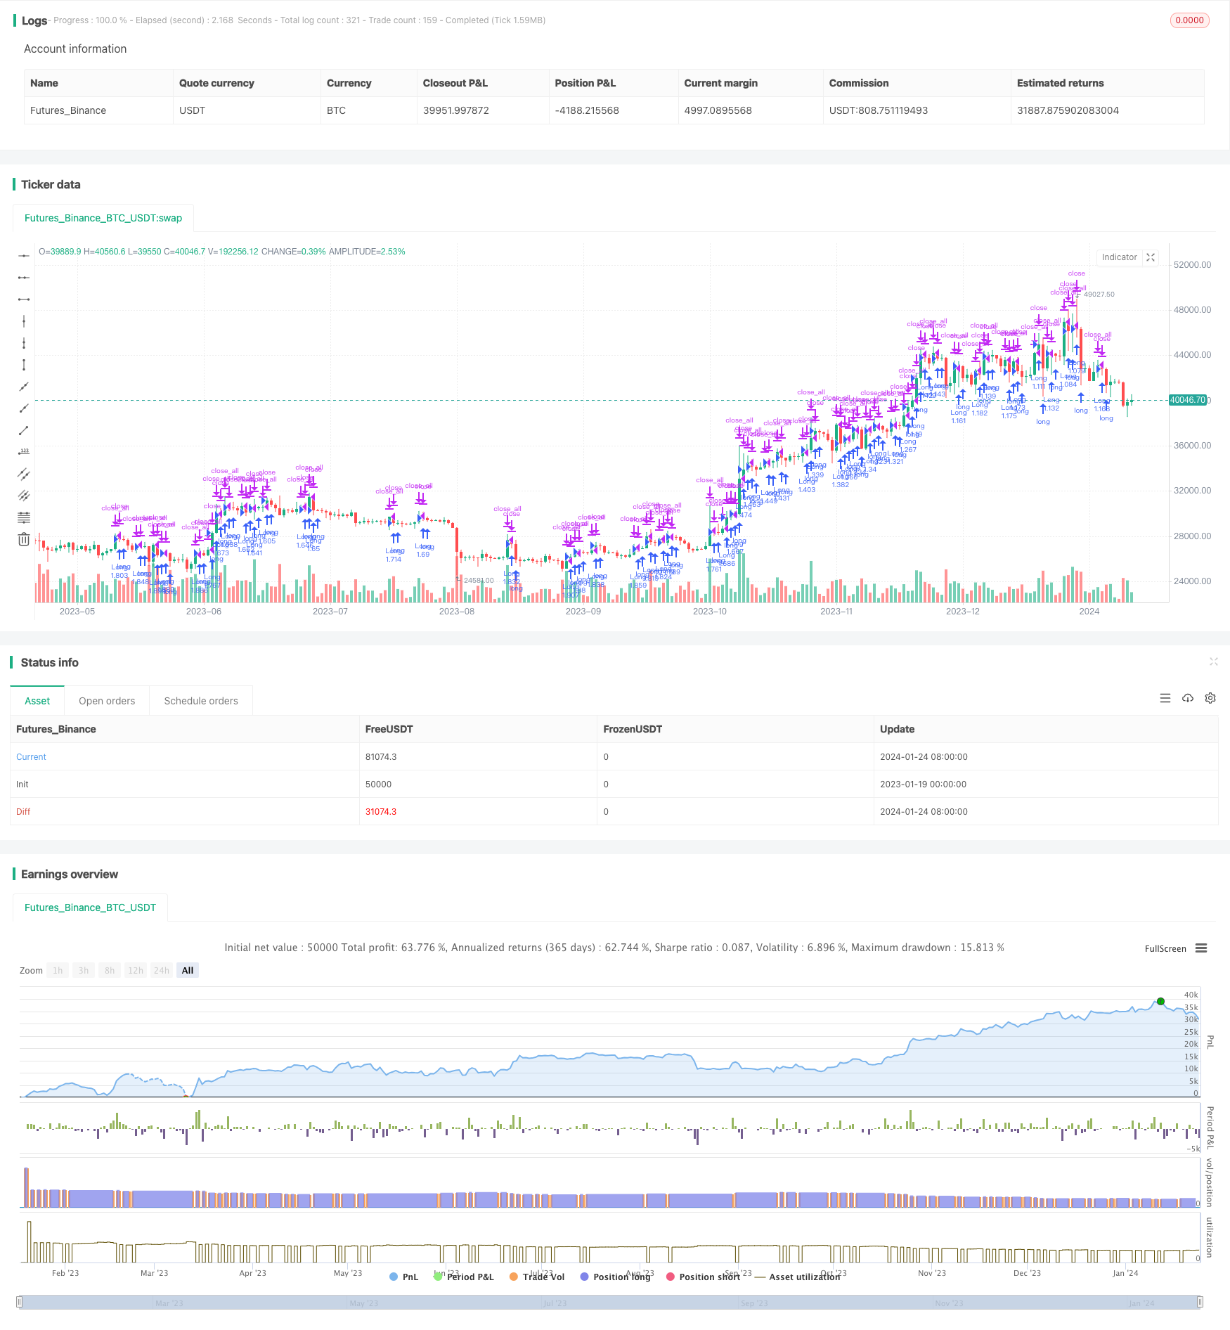The width and height of the screenshot is (1230, 1330).
Task: Open the earnings chart hamburger export menu
Action: [x=1201, y=948]
